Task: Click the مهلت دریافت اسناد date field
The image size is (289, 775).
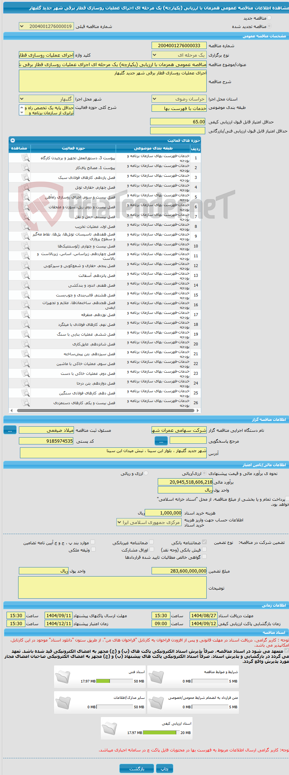Action: 203,615
